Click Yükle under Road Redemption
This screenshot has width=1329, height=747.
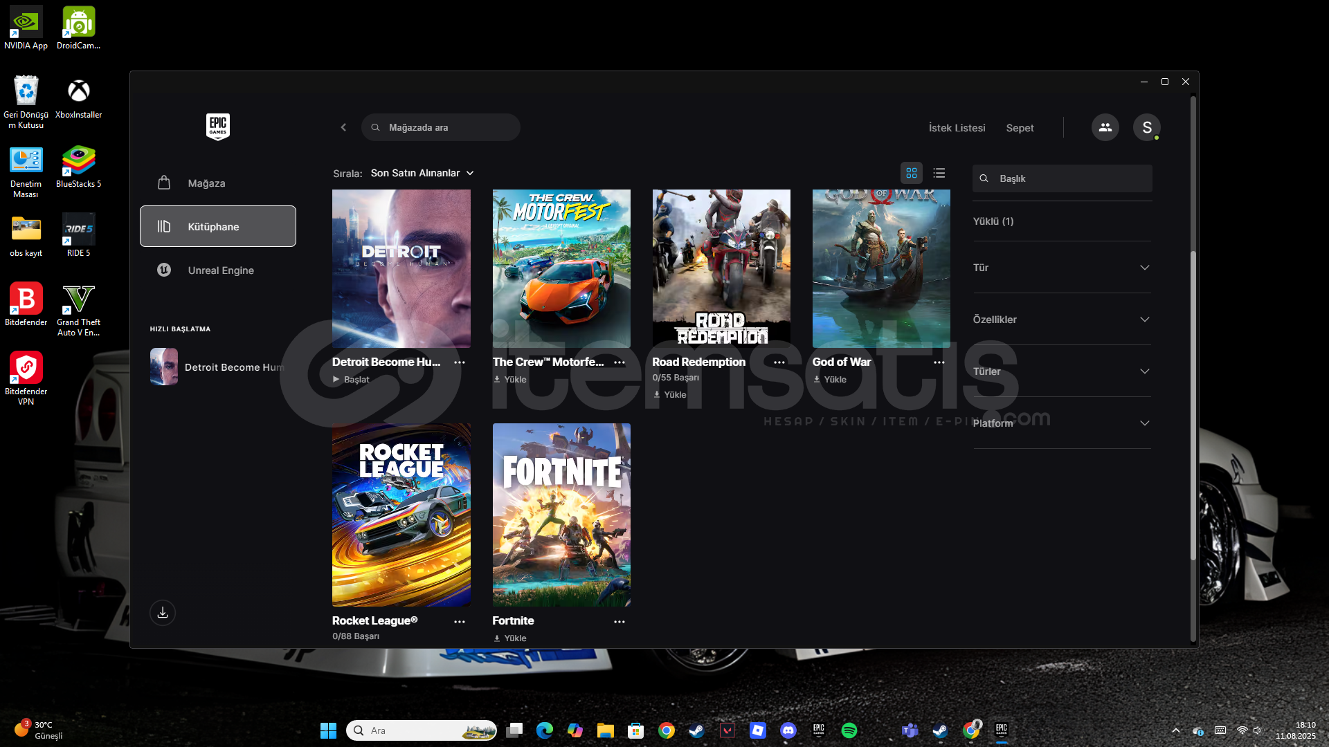(670, 395)
